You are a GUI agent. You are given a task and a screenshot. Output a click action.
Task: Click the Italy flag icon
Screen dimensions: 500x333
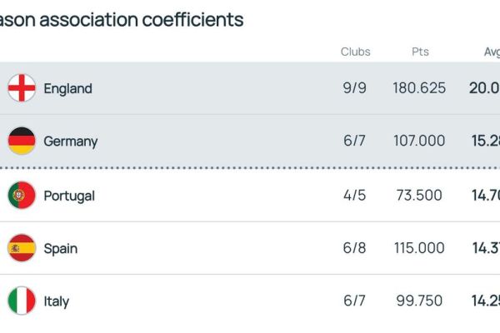[22, 301]
